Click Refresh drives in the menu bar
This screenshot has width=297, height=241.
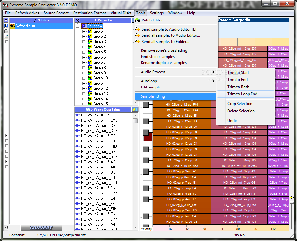[x=27, y=13]
